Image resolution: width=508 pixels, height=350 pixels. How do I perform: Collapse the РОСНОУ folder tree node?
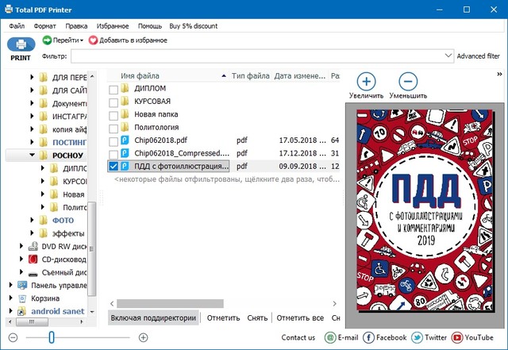(x=32, y=156)
